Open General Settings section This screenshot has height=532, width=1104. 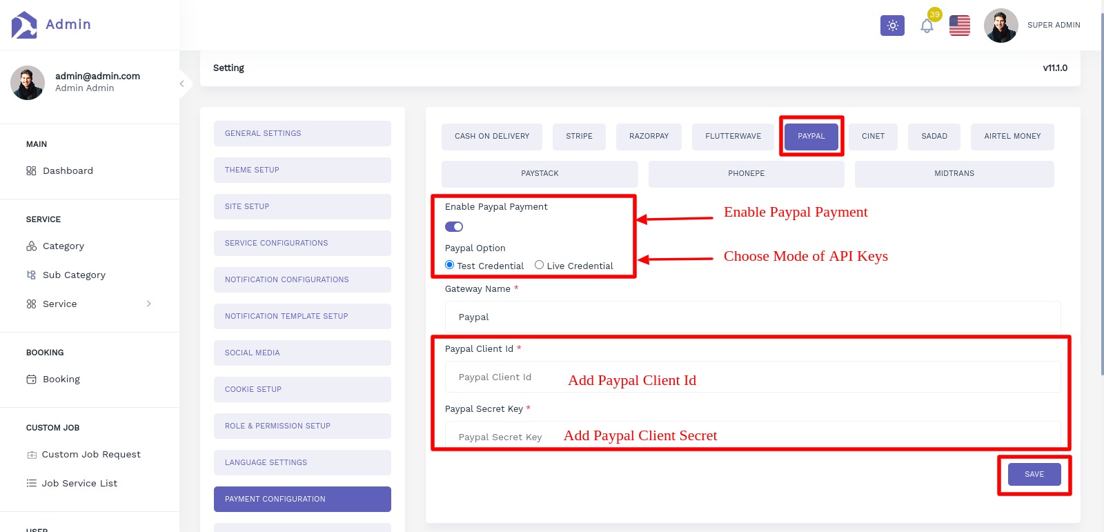point(302,133)
